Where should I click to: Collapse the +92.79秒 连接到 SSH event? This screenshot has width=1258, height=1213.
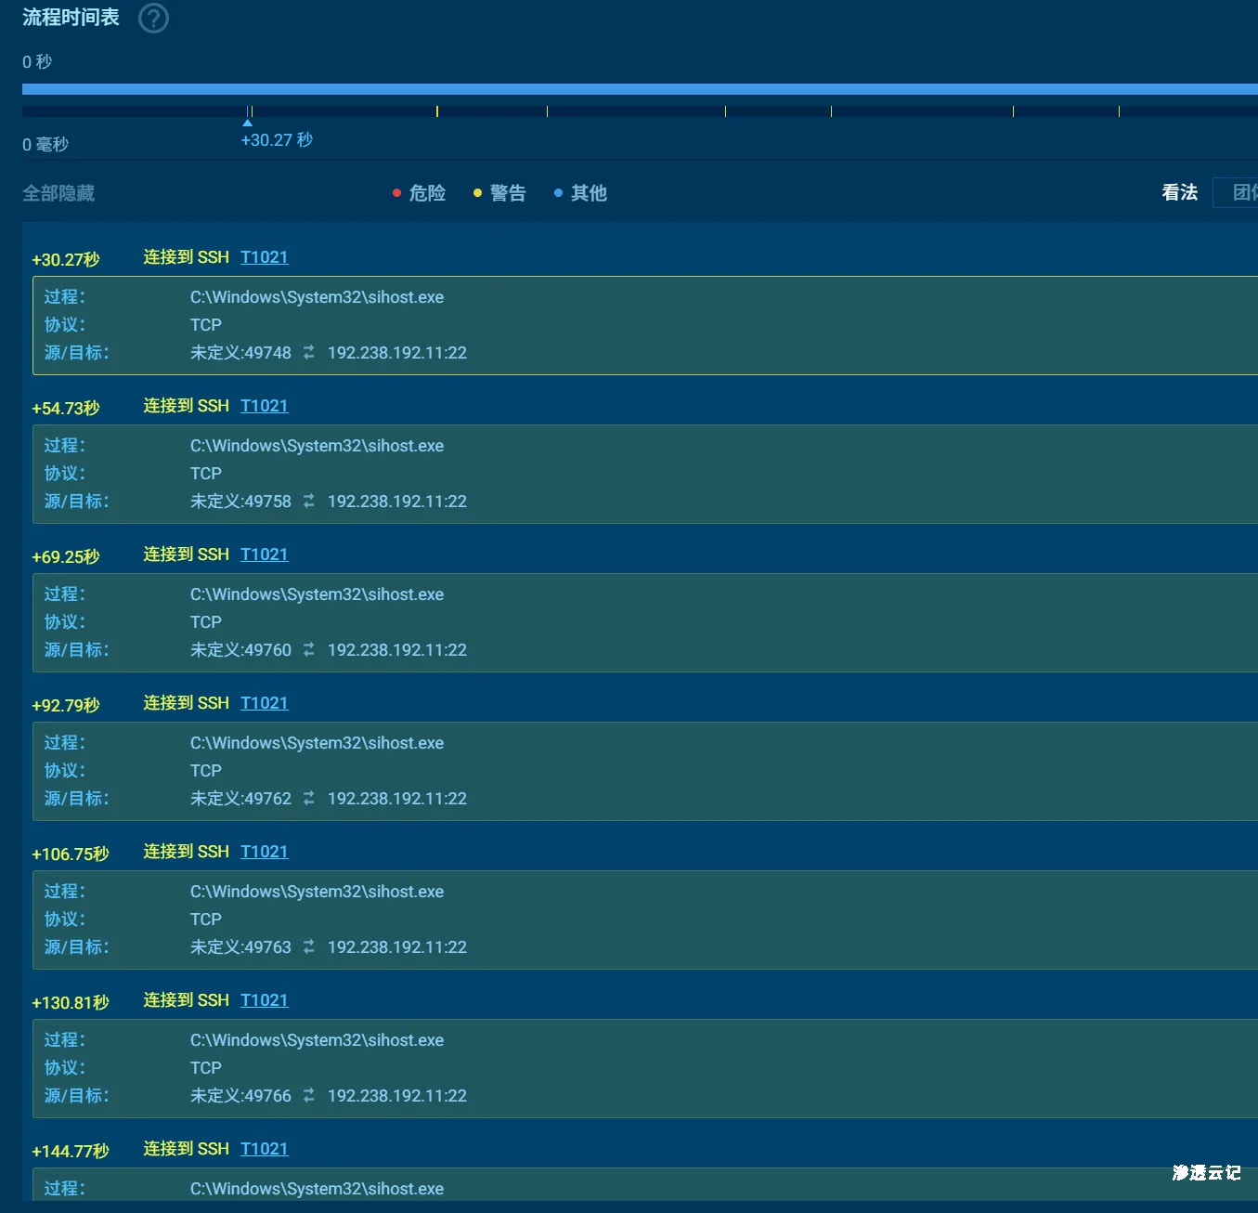pos(186,703)
